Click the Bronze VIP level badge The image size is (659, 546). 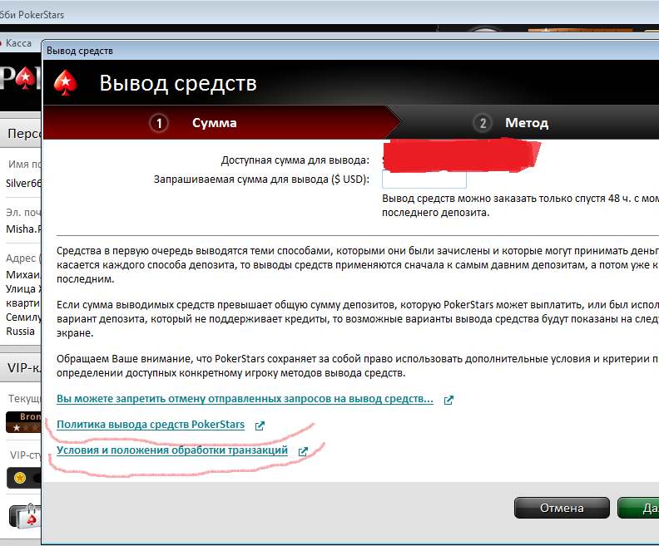point(23,422)
